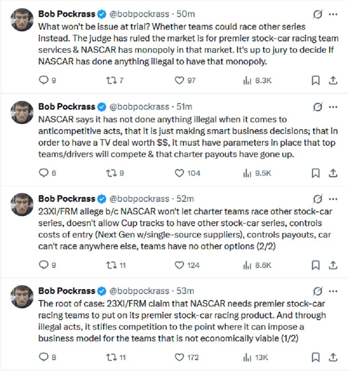View analytics for the 13K views tweet
Image resolution: width=348 pixels, height=371 pixels.
[247, 358]
